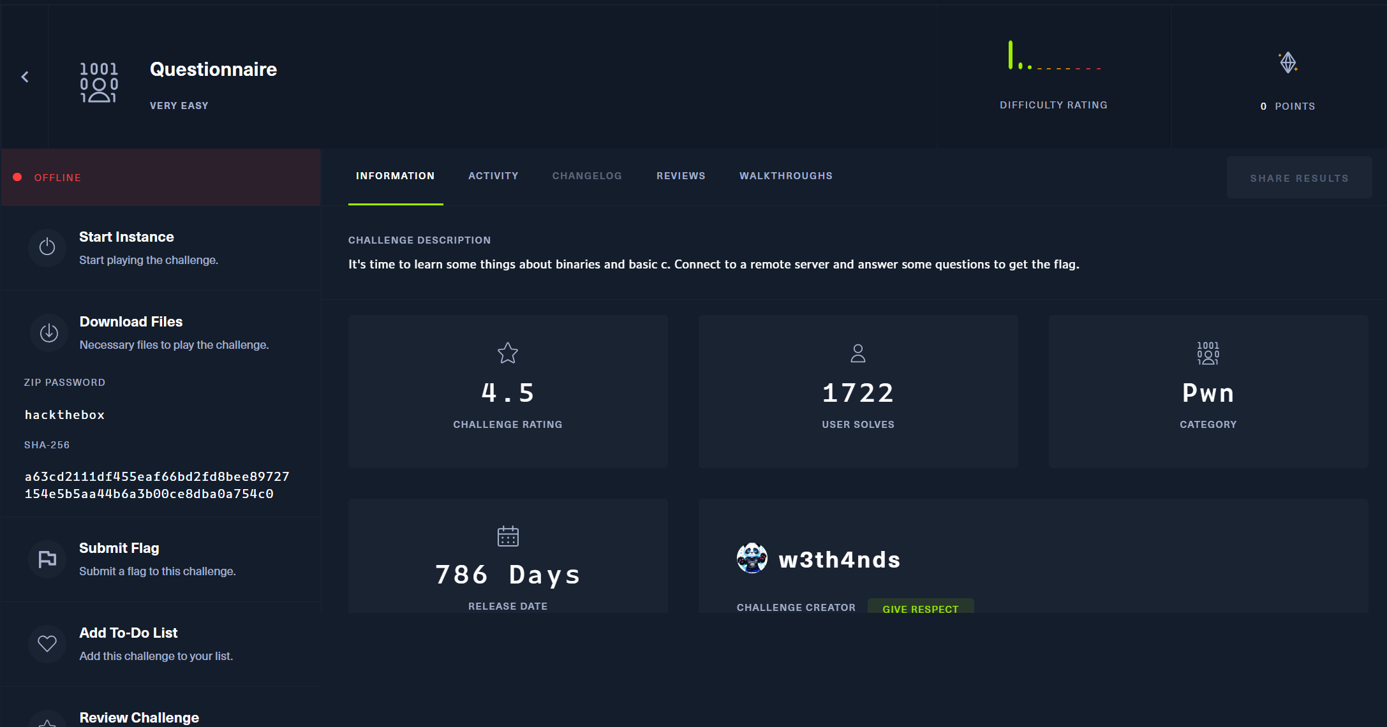The image size is (1387, 727).
Task: Click the Submit Flag heading
Action: click(x=119, y=548)
